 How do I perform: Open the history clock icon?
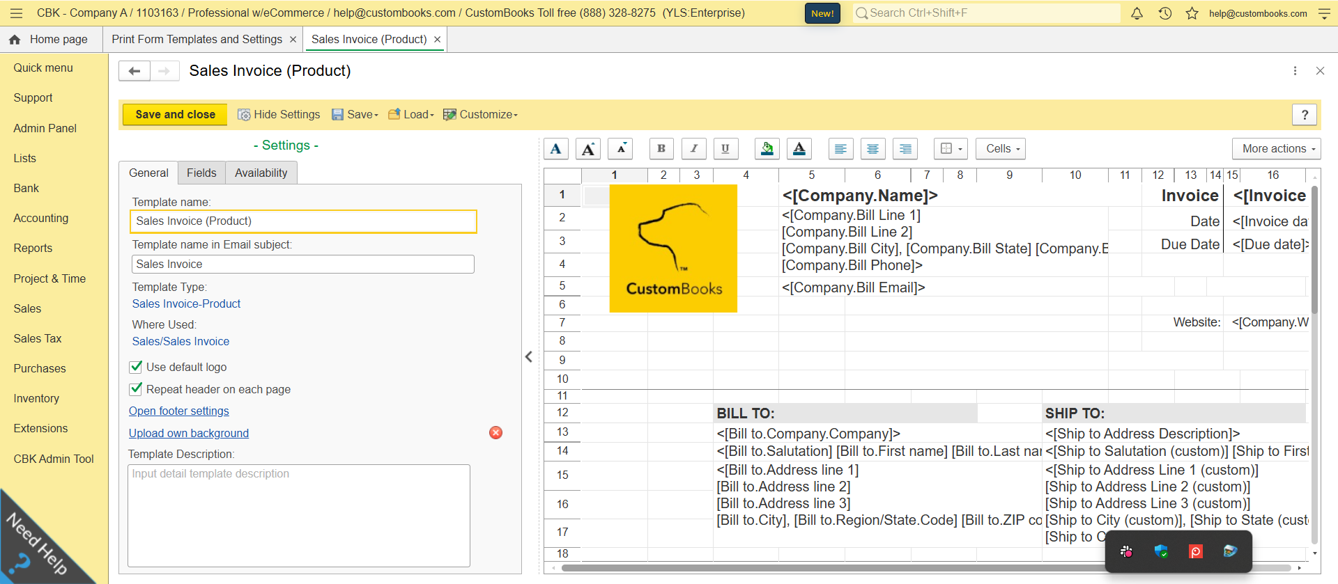click(x=1164, y=13)
